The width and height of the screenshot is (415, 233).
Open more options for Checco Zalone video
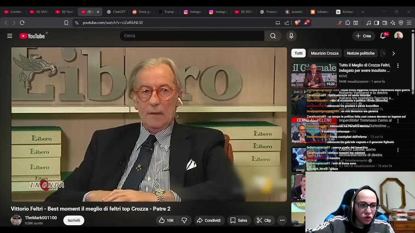click(398, 150)
